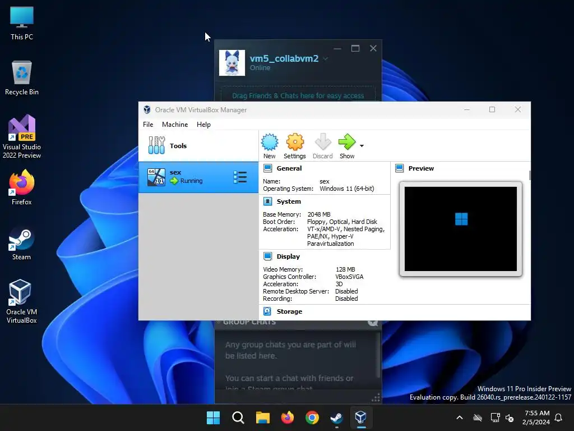Screen dimensions: 574x431
Task: Open This PC desktop icon
Action: (x=22, y=23)
